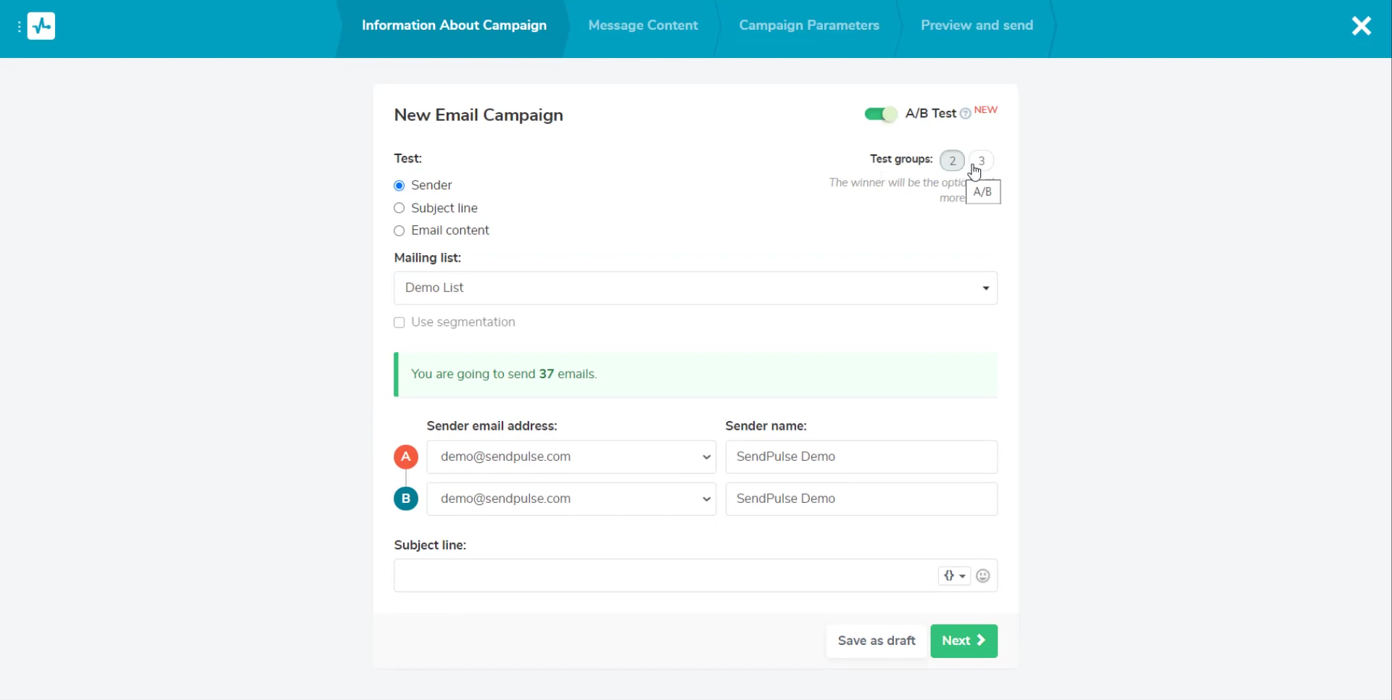Select the Email content test option
The width and height of the screenshot is (1392, 700).
point(399,231)
